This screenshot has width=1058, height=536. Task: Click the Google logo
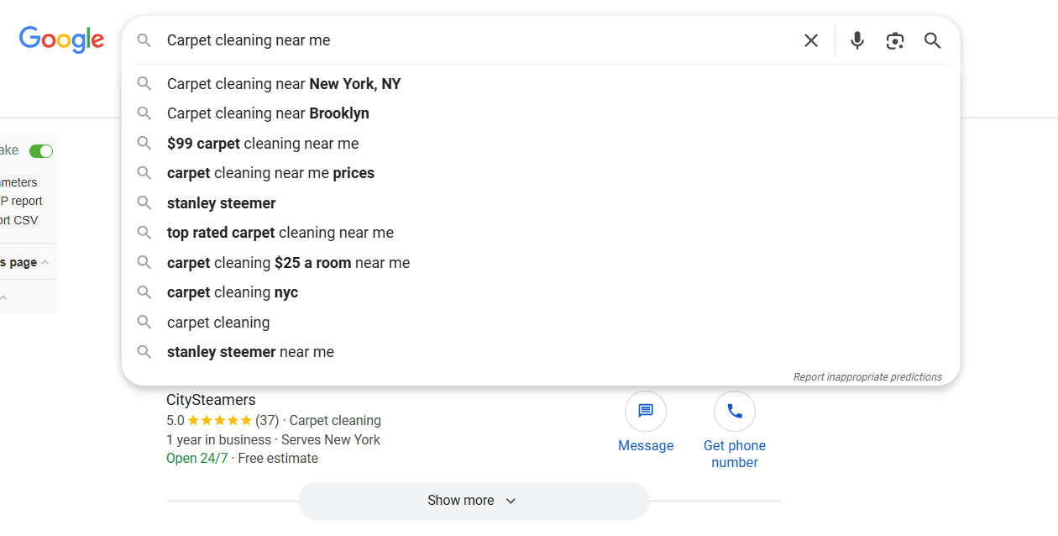(x=61, y=39)
